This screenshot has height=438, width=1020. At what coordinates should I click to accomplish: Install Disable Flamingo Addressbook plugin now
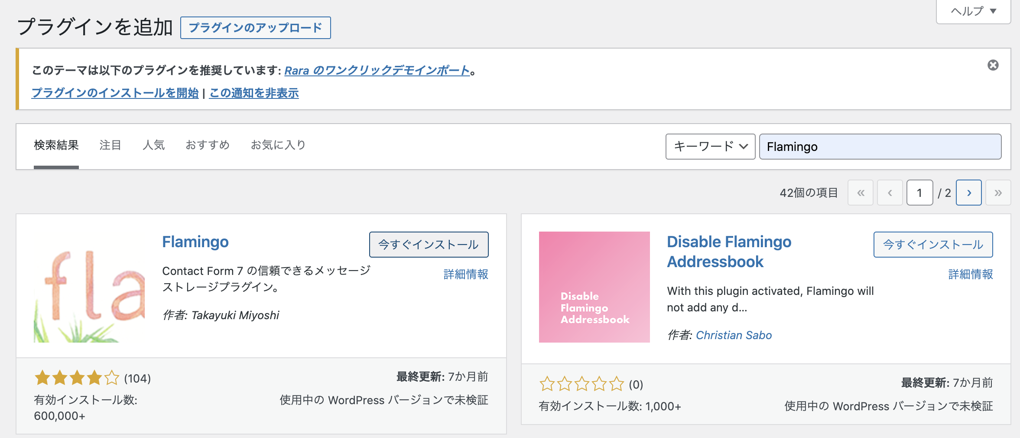point(933,245)
